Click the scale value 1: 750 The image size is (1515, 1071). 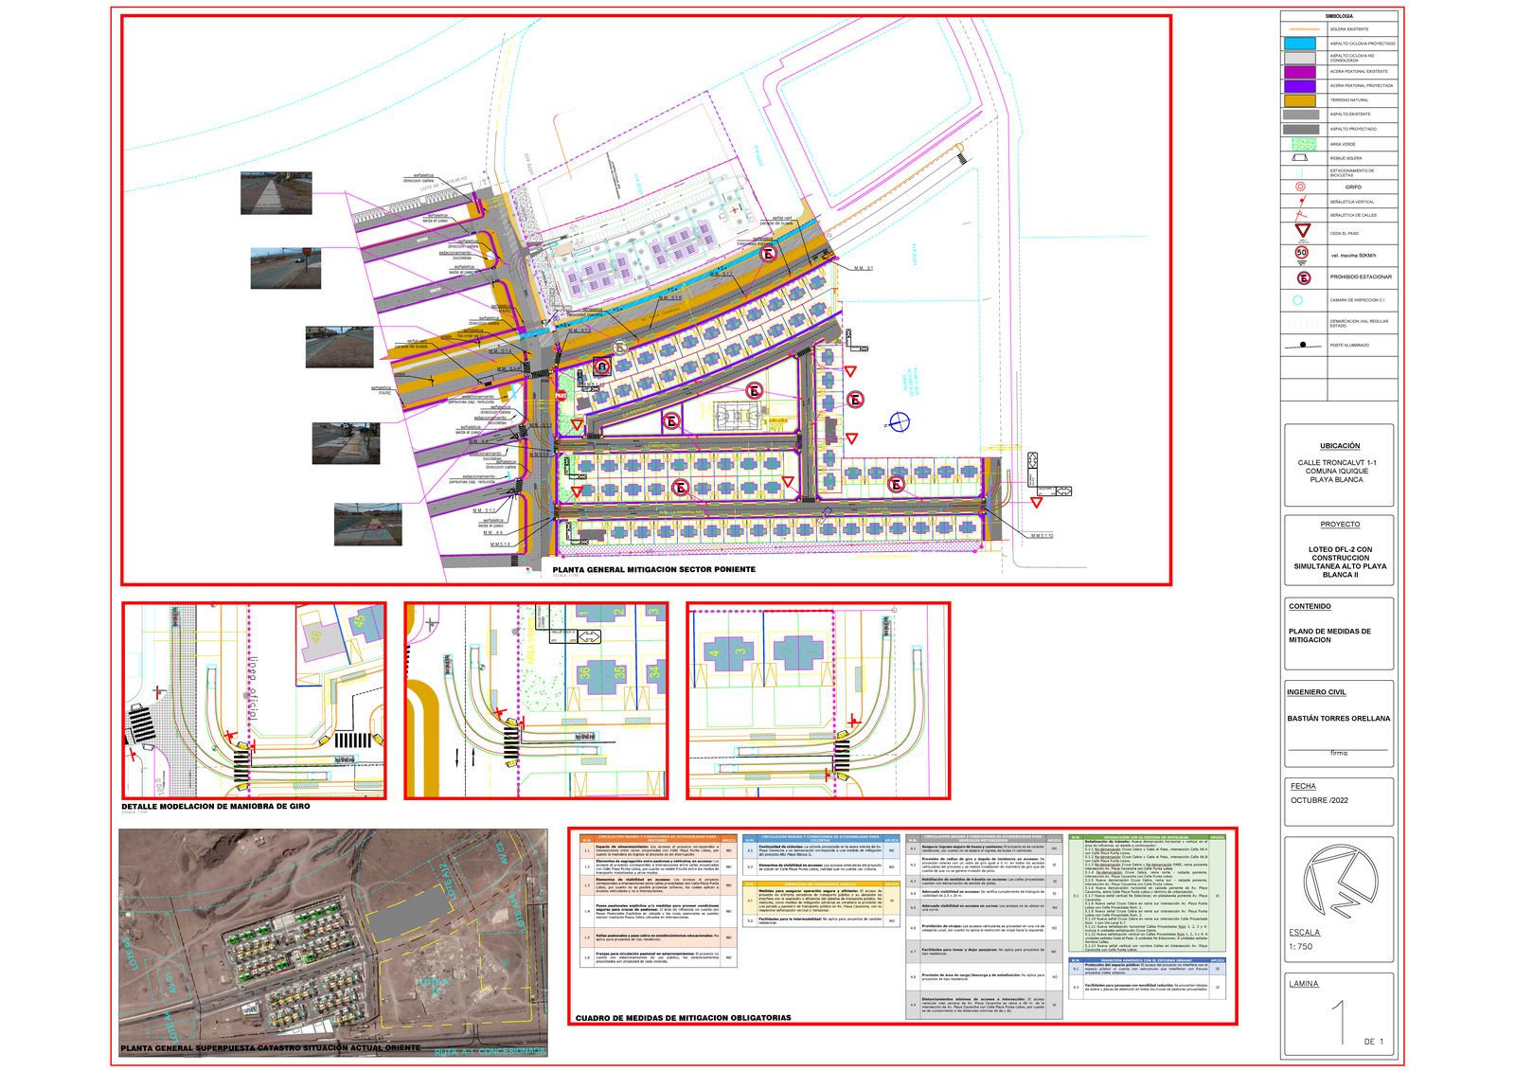coord(1300,947)
